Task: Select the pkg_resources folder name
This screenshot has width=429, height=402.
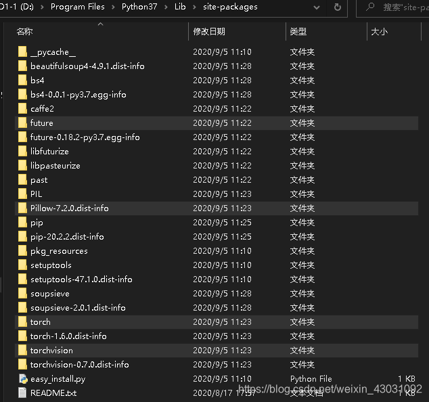Action: [x=59, y=251]
